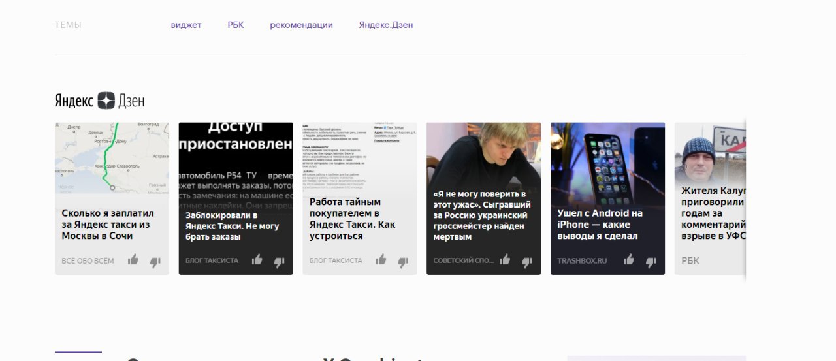Click the map thumbnail with green route
836x361 pixels.
pyautogui.click(x=112, y=158)
